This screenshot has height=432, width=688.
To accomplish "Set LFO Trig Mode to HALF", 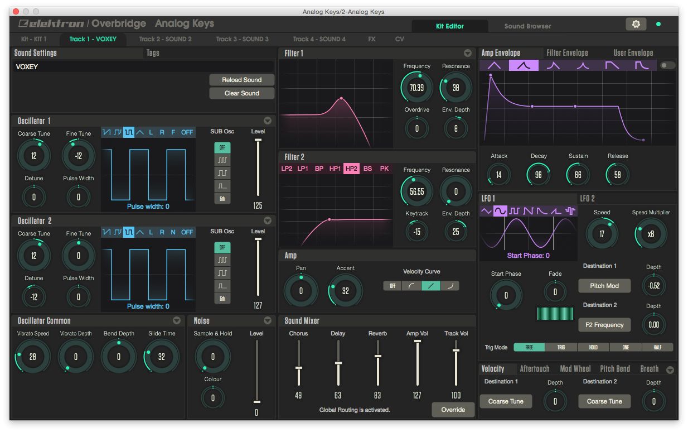I will pyautogui.click(x=657, y=347).
